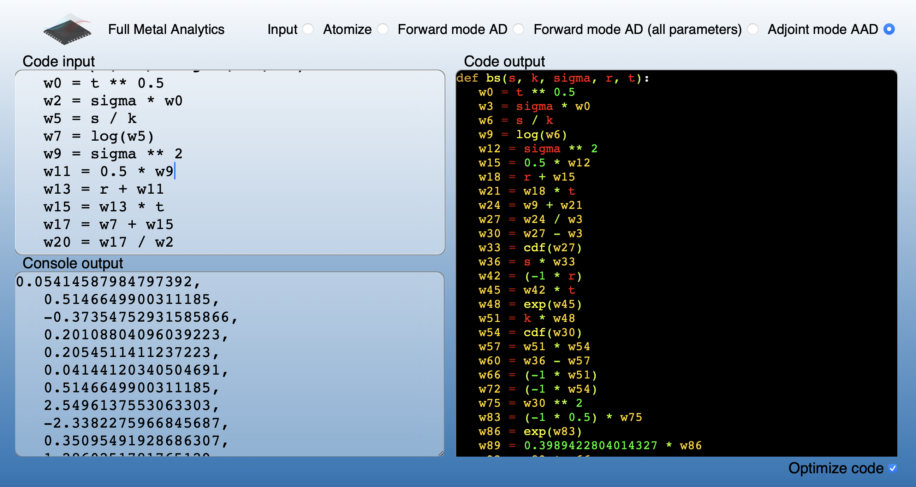Click the def bs line in code output

tap(553, 78)
